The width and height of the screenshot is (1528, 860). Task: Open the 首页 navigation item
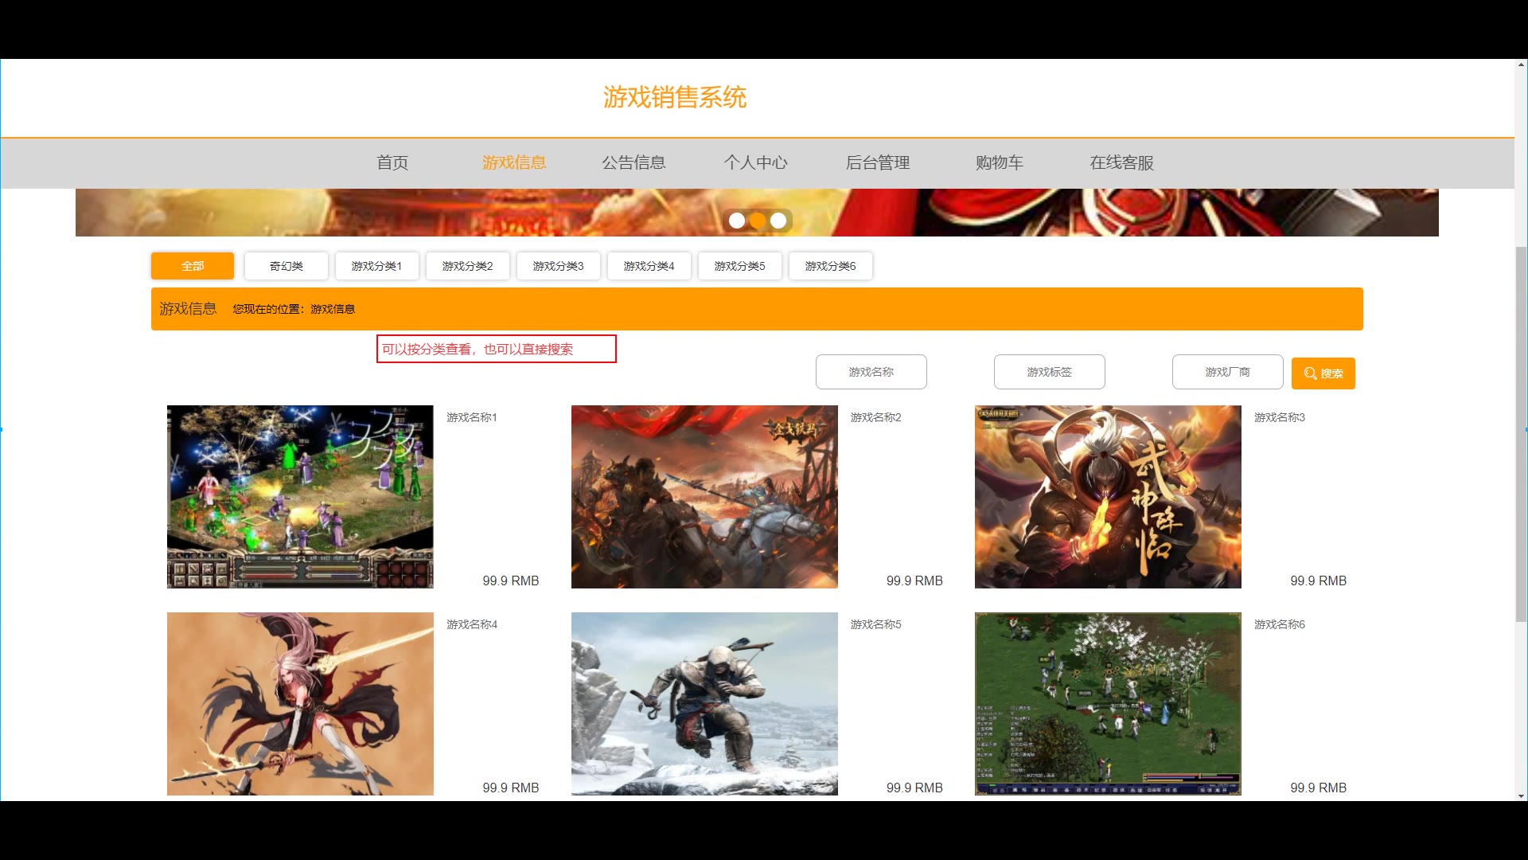[392, 162]
